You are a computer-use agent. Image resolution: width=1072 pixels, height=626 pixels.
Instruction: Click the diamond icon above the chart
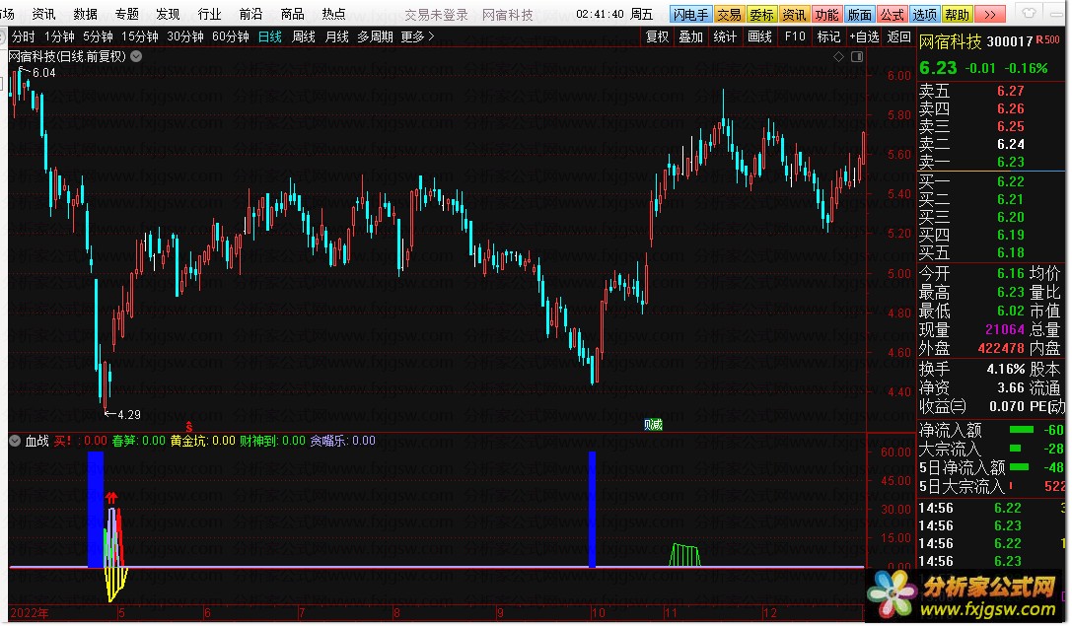coord(838,57)
